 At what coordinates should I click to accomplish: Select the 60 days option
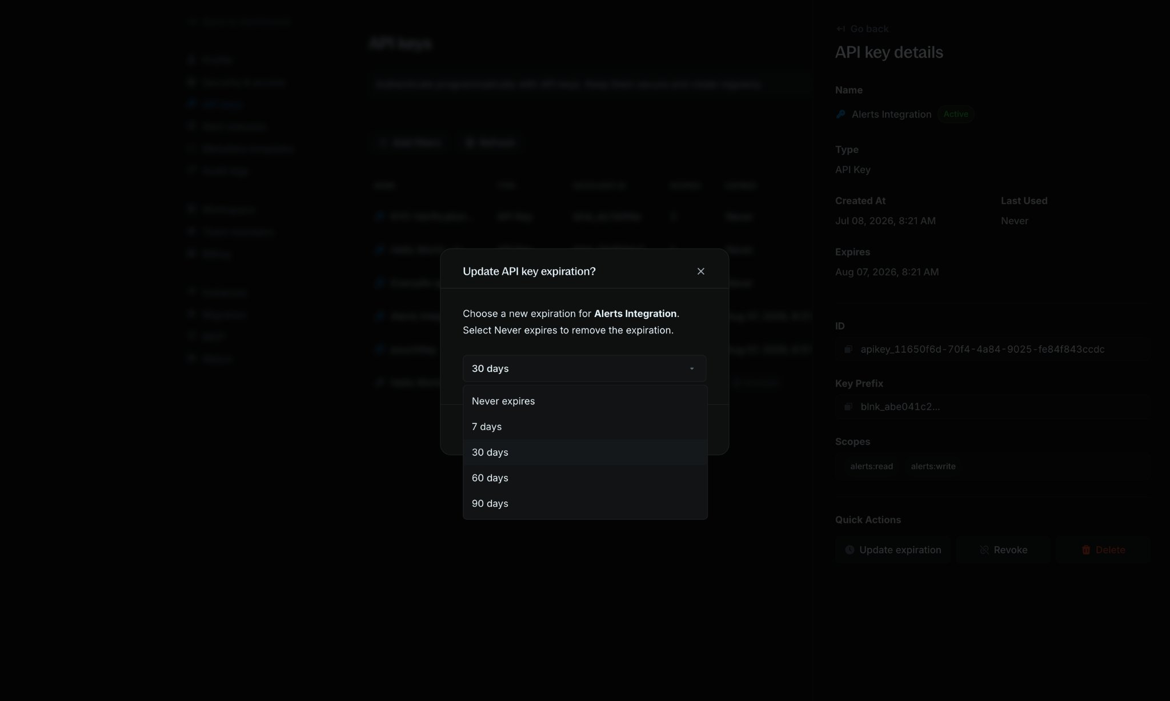tap(585, 478)
